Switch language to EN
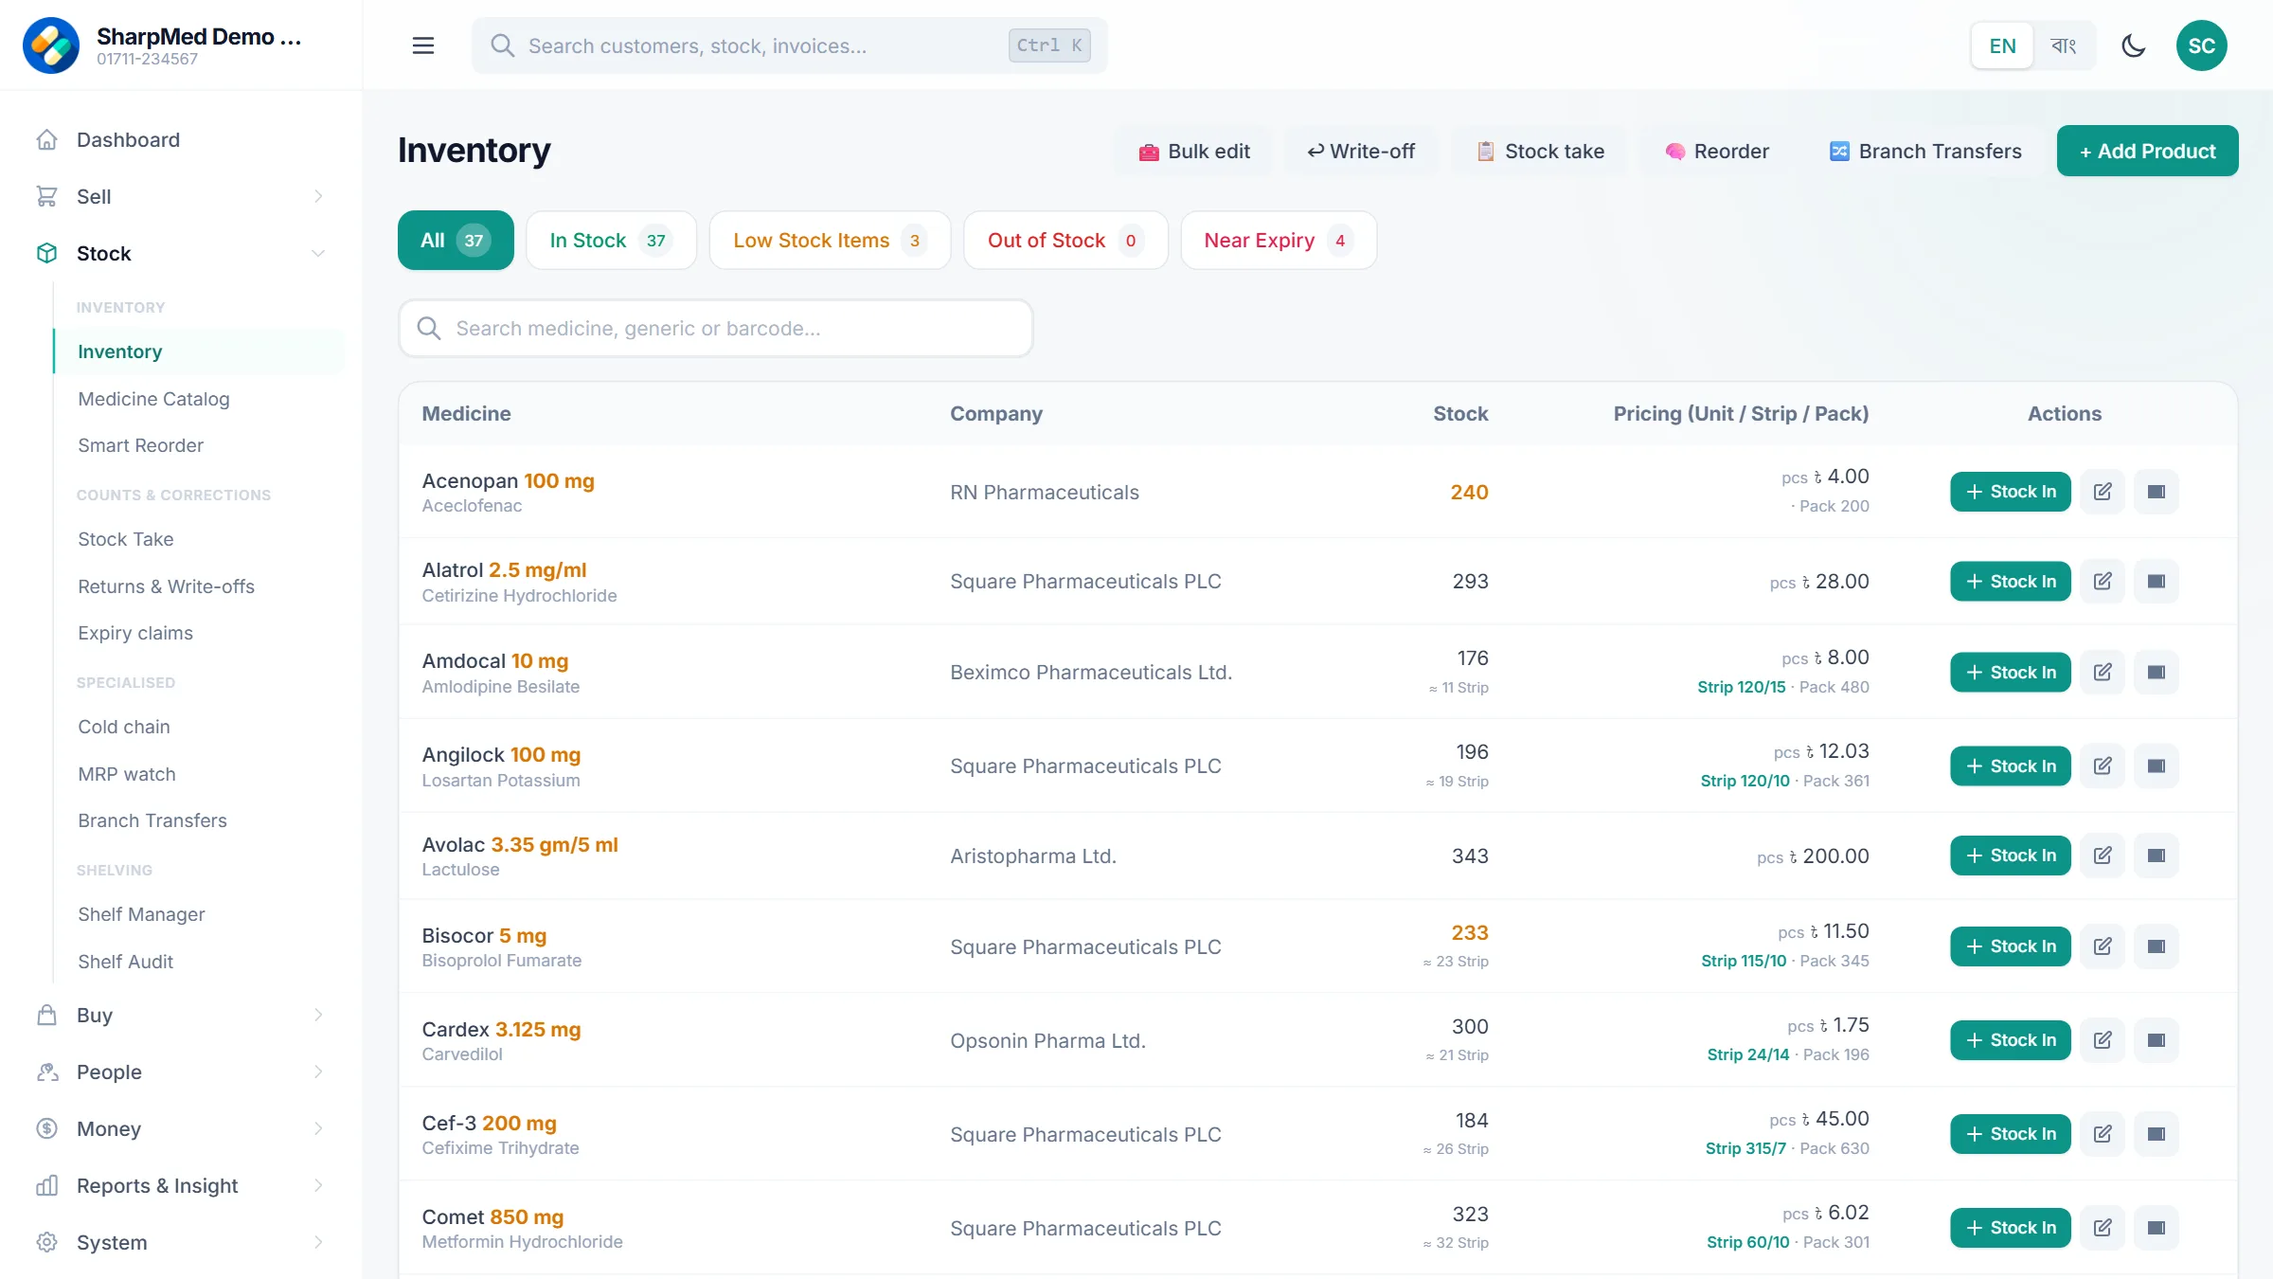Viewport: 2273px width, 1279px height. pyautogui.click(x=2002, y=45)
